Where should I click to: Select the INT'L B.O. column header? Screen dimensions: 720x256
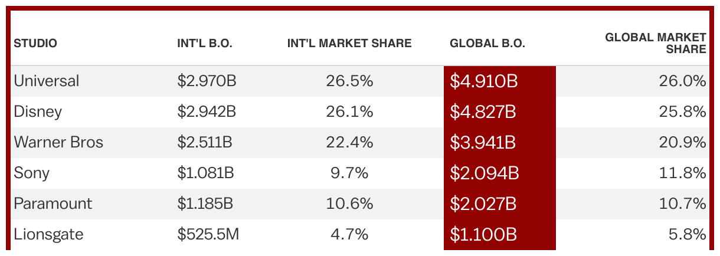(x=205, y=43)
